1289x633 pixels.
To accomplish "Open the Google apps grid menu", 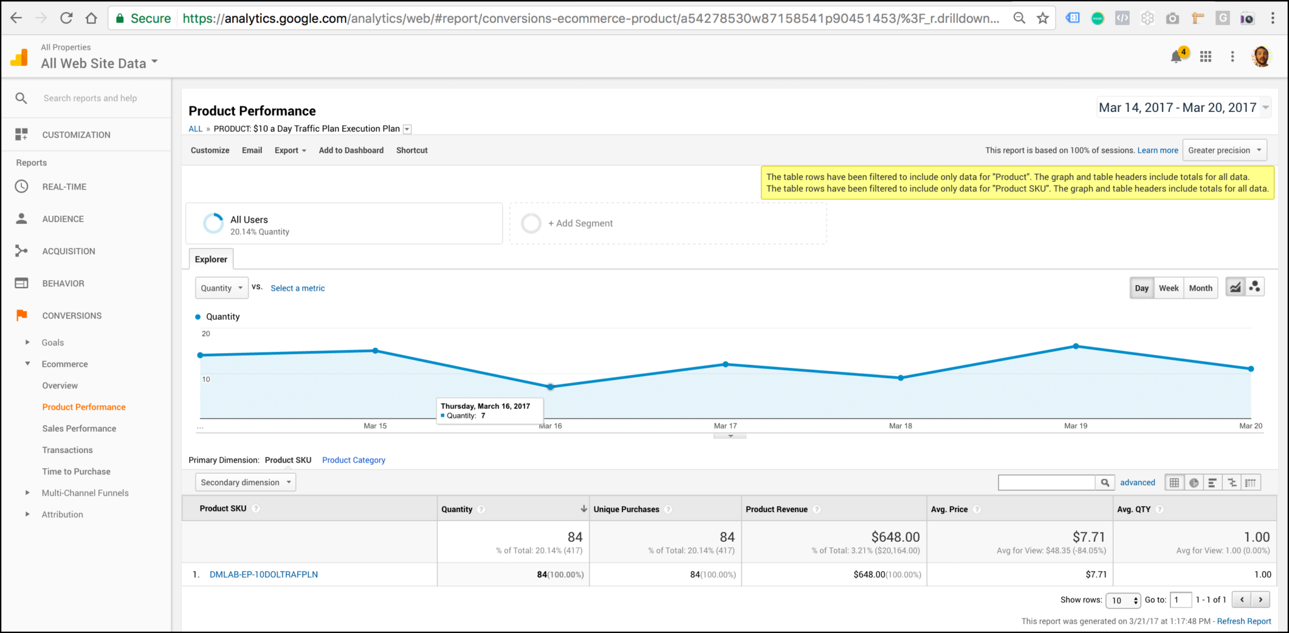I will click(x=1205, y=56).
